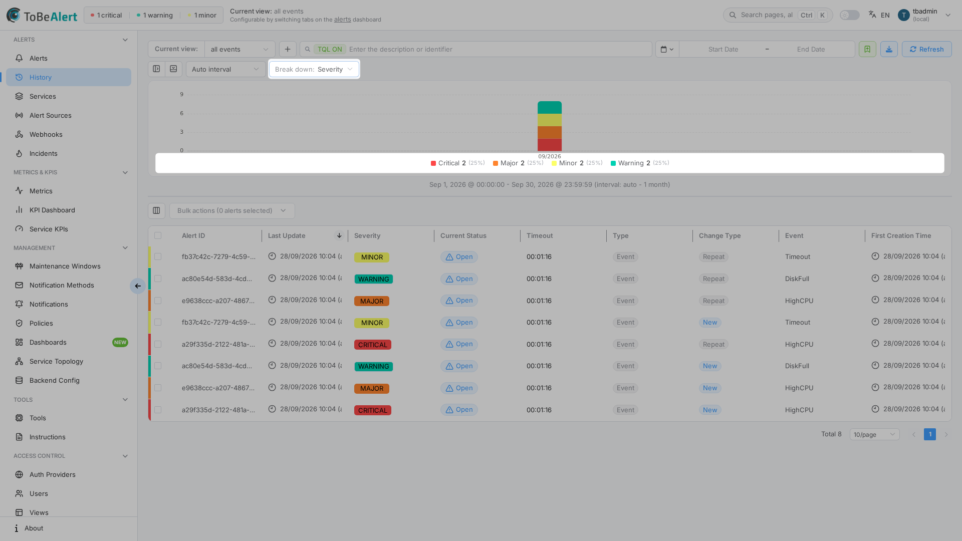Click the chart collapse panel icon
The width and height of the screenshot is (962, 541).
tap(173, 69)
